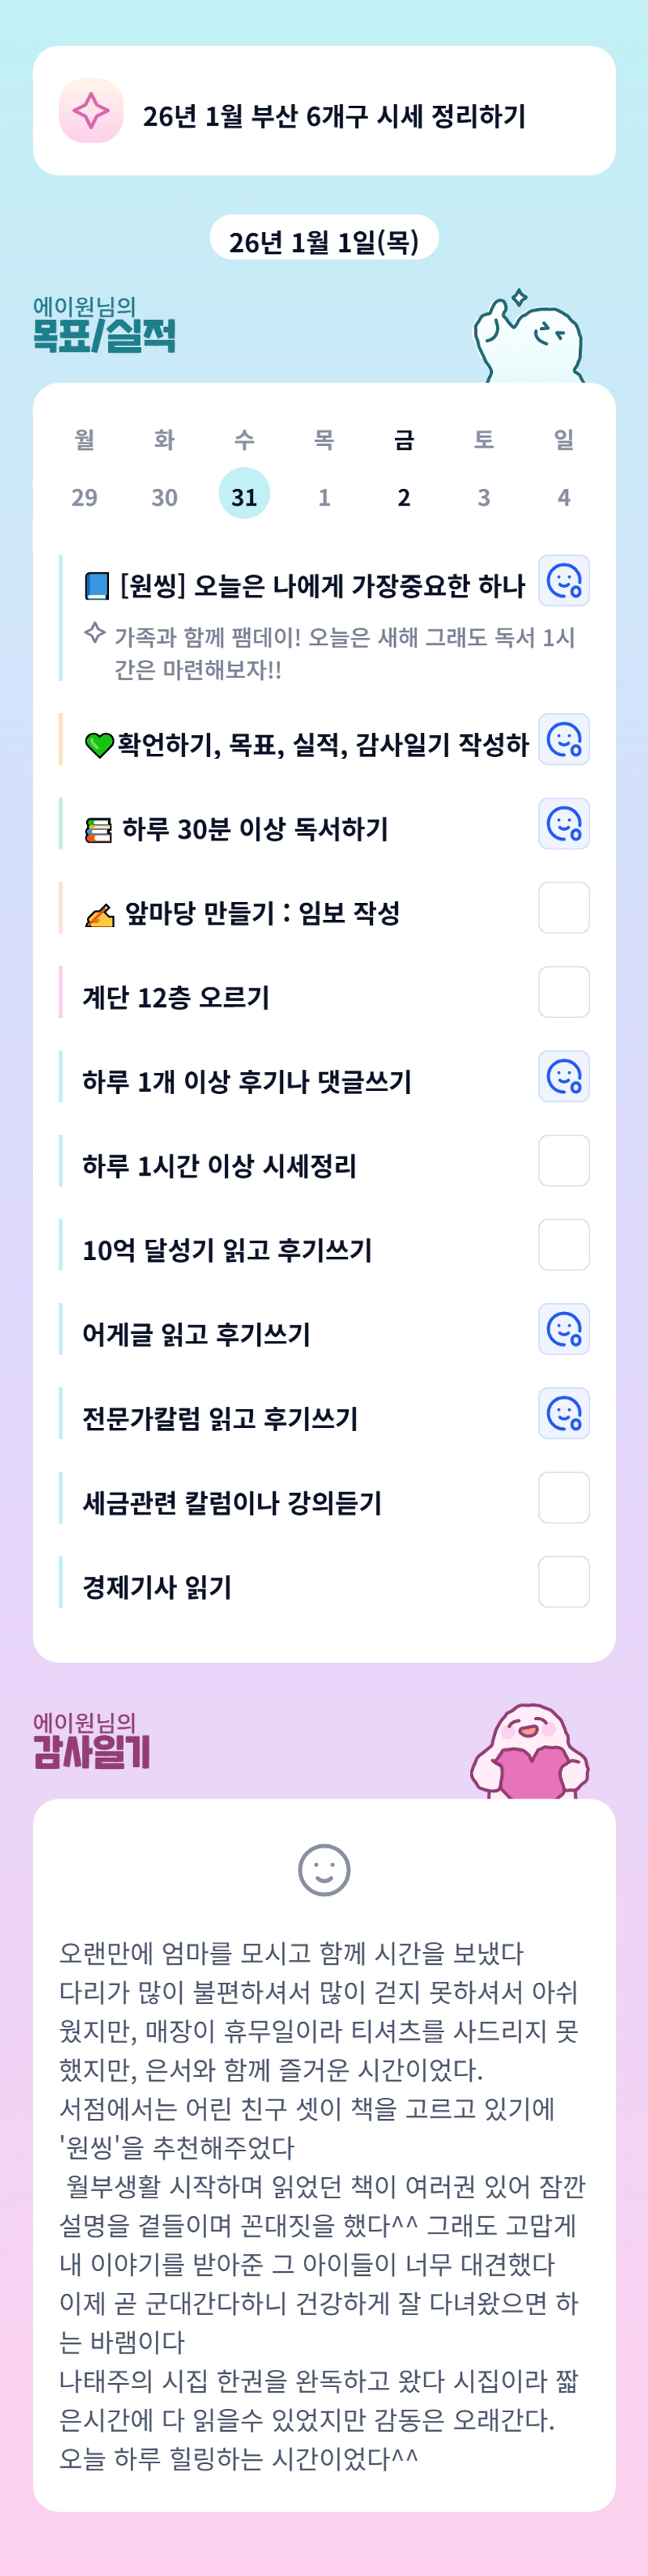Click the blue book icon beside 원씽
Viewport: 648px width, 2576px height.
pos(97,586)
